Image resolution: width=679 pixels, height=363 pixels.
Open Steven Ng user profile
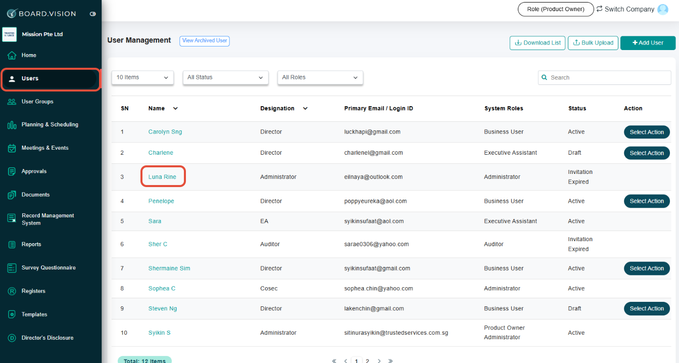[163, 308]
